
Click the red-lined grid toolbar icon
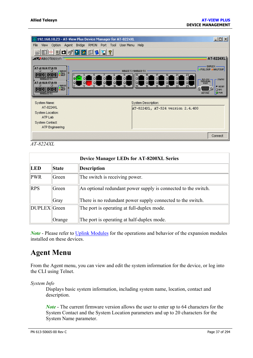click(51, 52)
